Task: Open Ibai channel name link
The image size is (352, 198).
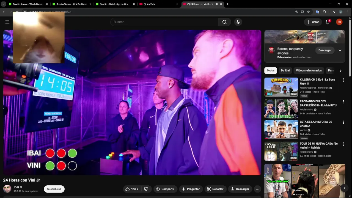Action: coord(16,187)
